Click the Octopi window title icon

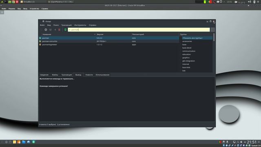coord(43,21)
